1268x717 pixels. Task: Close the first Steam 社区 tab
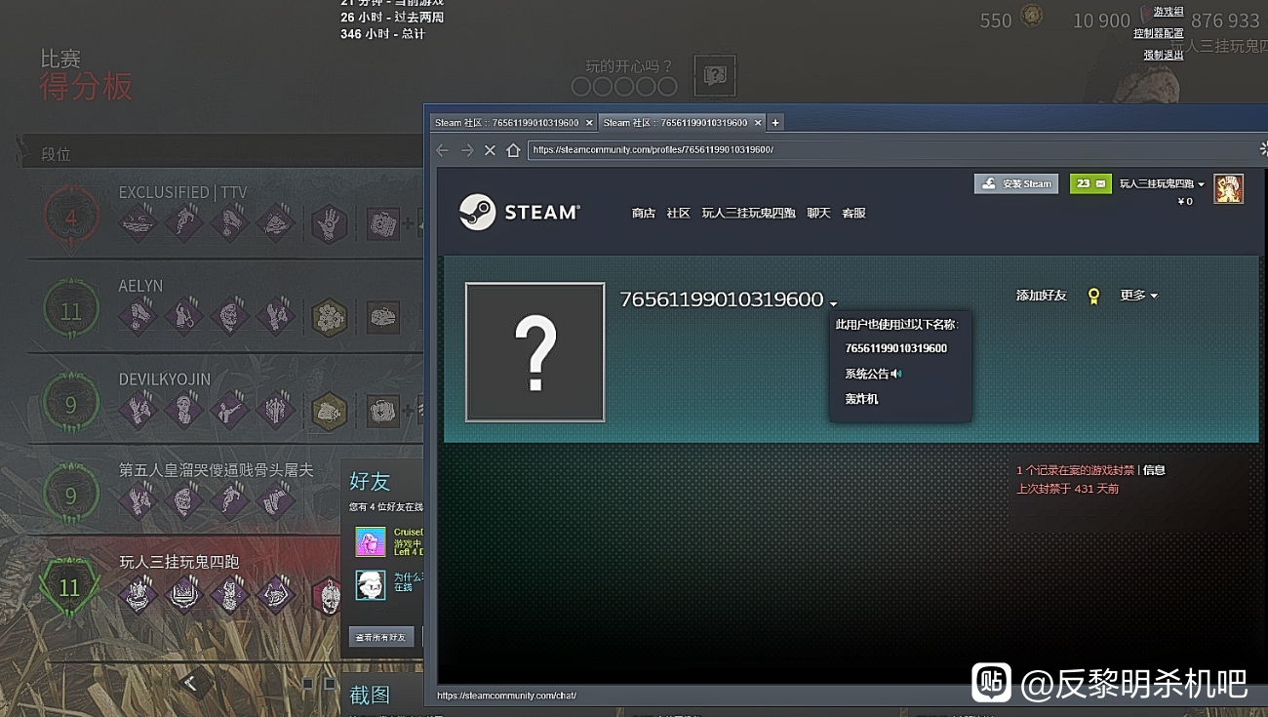[589, 123]
